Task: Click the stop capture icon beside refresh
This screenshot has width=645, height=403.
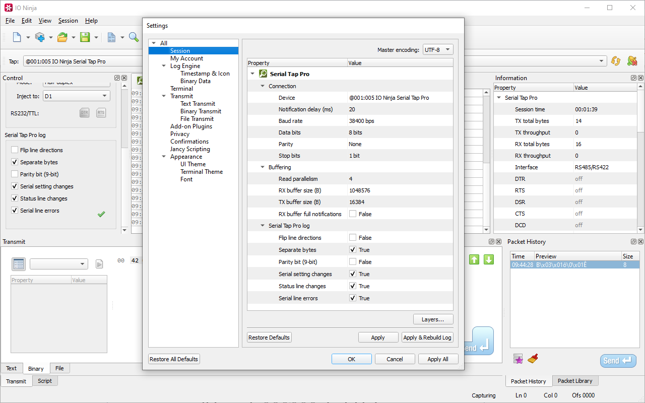Action: 632,61
